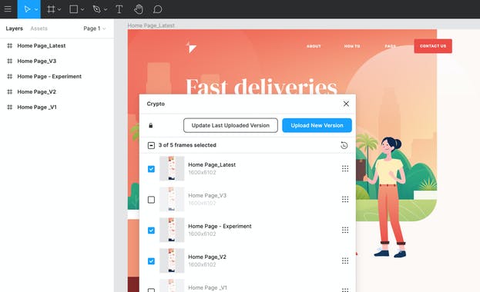
Task: Click frame icon beside Home Page _V1 layer
Action: (x=10, y=108)
